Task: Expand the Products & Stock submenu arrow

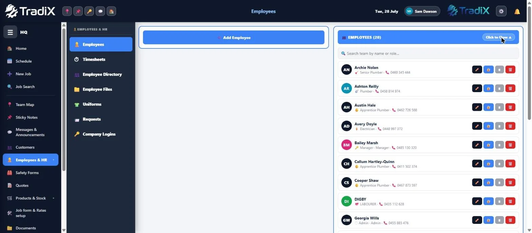Action: point(53,198)
